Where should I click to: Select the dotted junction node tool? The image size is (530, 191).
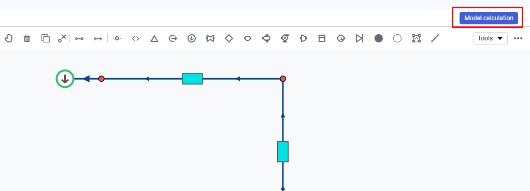coord(117,38)
